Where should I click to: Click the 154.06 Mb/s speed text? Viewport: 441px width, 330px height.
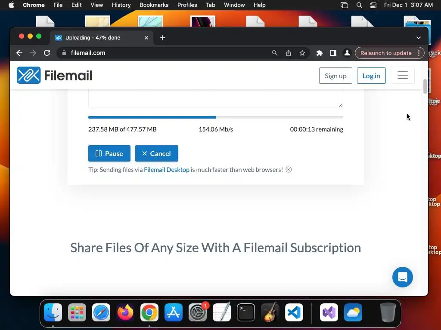(216, 129)
